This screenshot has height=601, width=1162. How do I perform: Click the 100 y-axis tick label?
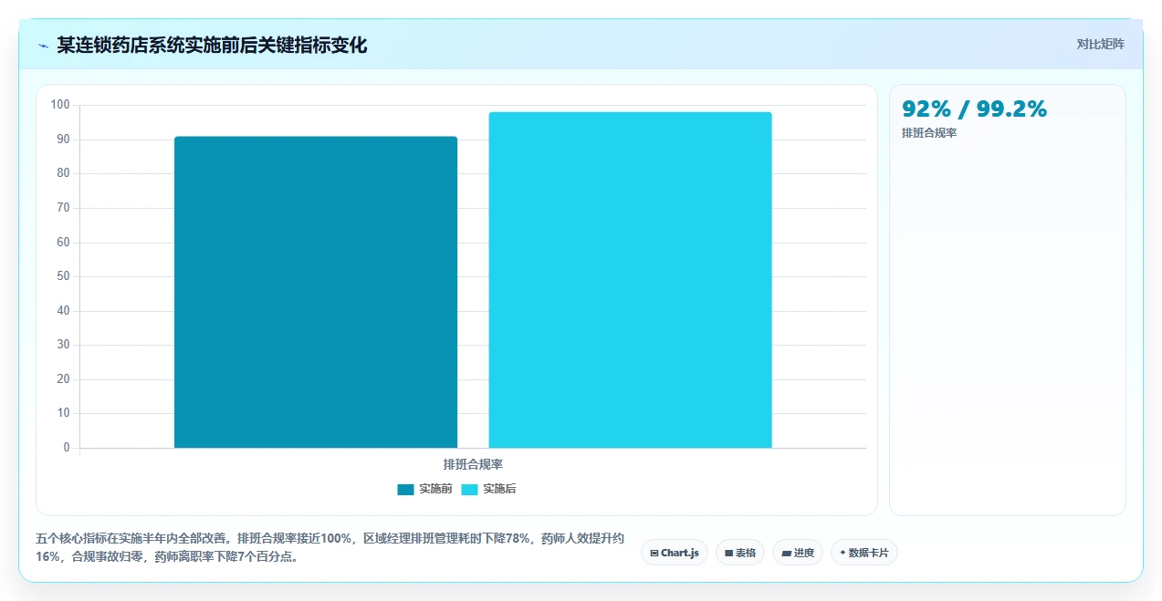[60, 105]
